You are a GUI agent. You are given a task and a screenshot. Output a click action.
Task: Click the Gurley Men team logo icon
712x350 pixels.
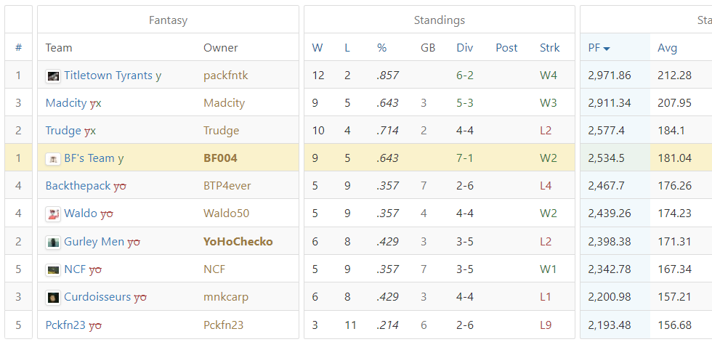(53, 243)
